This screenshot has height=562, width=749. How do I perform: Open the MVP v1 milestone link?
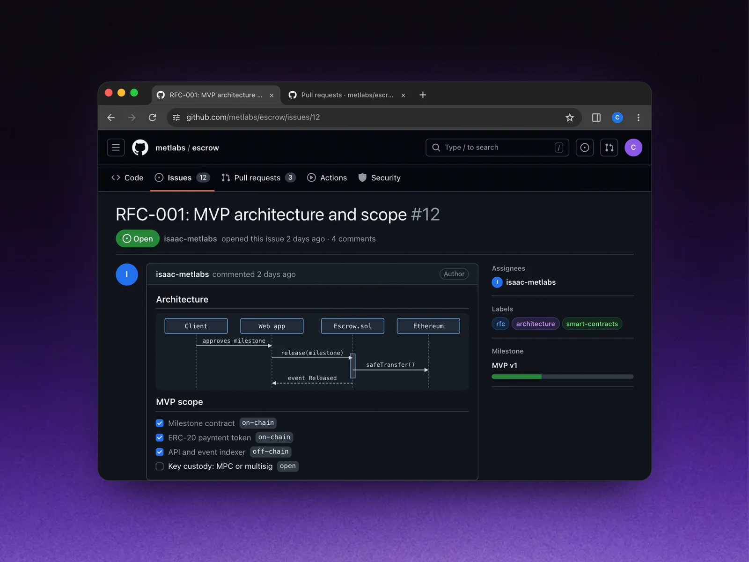pos(505,366)
